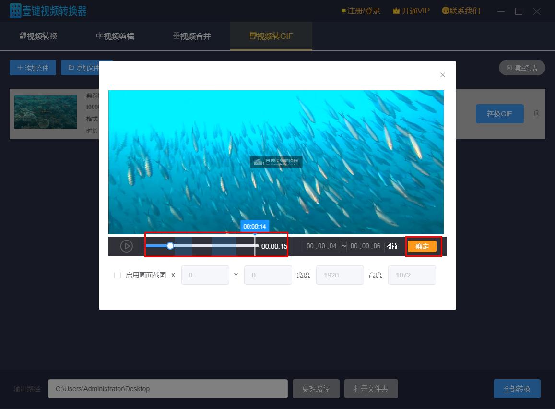The image size is (555, 409).
Task: Click the trash icon to delete the file
Action: tap(536, 113)
